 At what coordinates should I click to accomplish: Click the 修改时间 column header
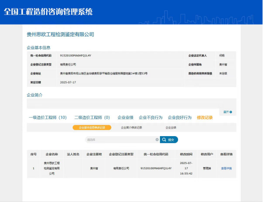click(x=186, y=154)
